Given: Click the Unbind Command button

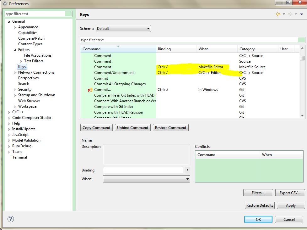Looking at the screenshot, I should click(132, 127).
